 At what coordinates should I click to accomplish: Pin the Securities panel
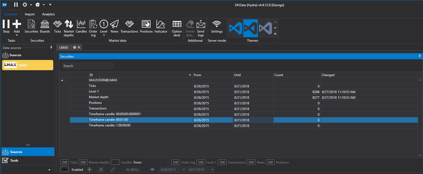(419, 56)
